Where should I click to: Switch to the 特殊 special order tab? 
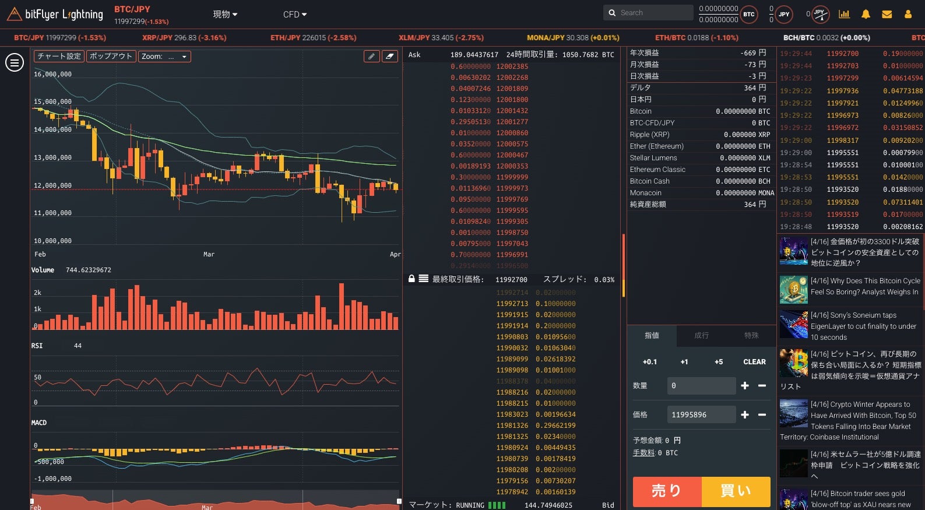751,335
